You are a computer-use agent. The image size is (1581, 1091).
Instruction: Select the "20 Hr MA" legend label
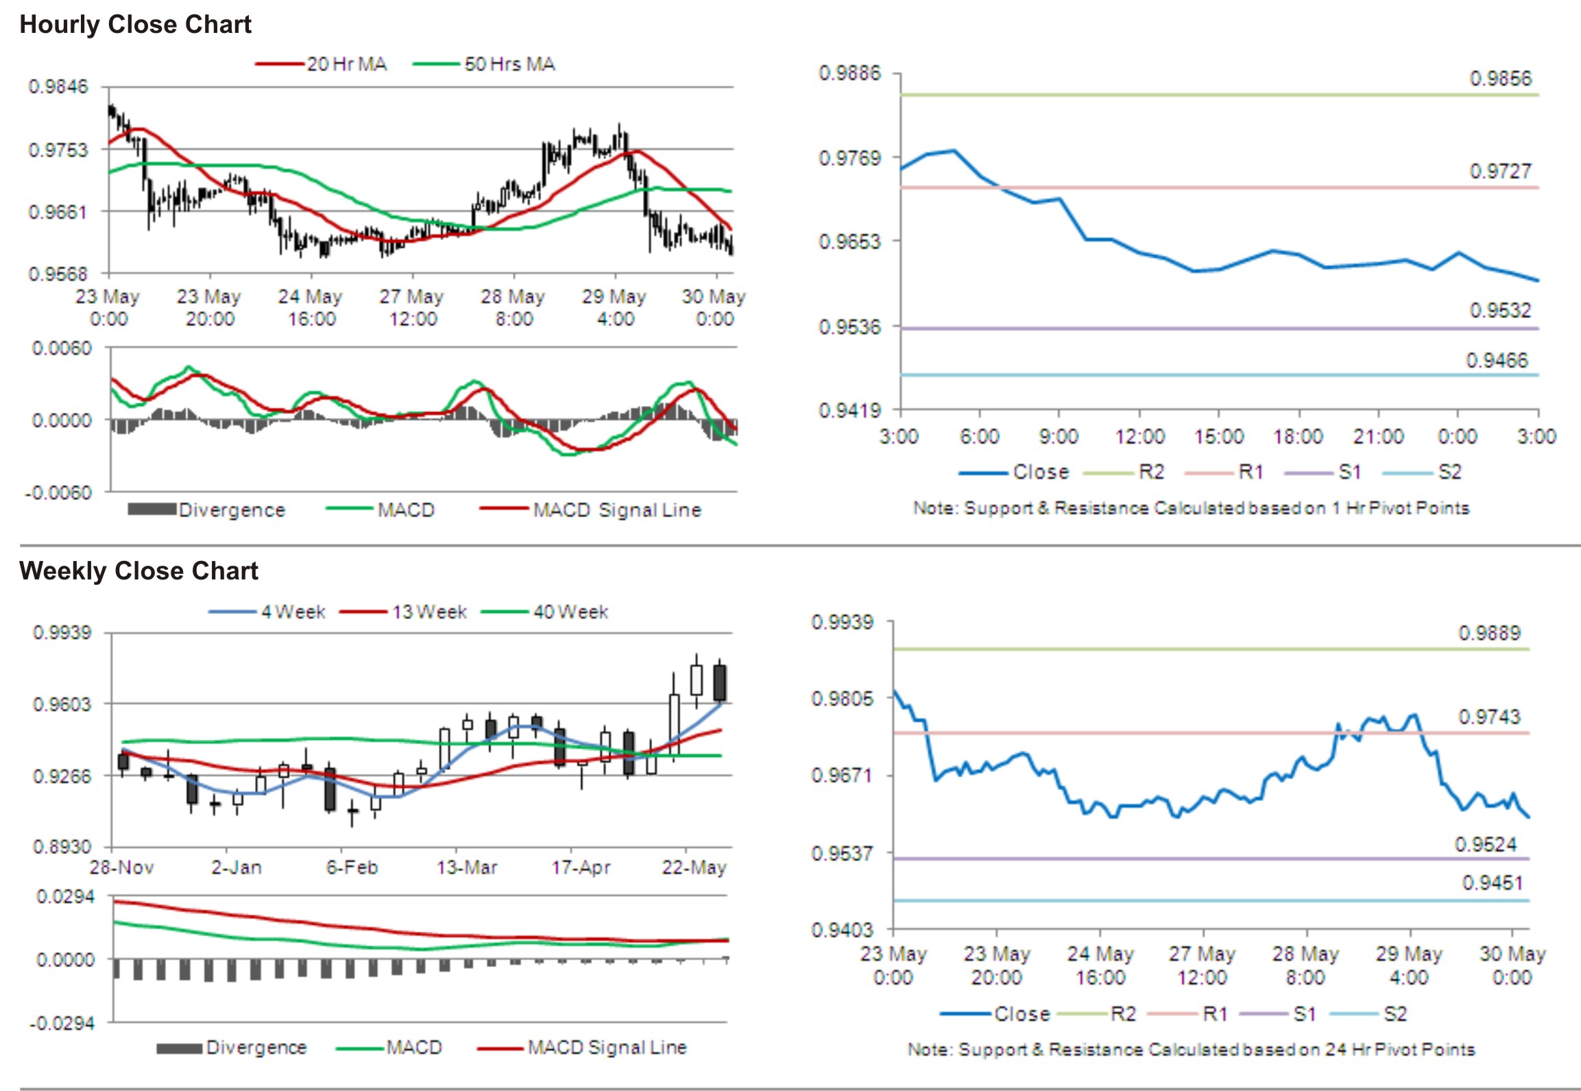(x=347, y=64)
